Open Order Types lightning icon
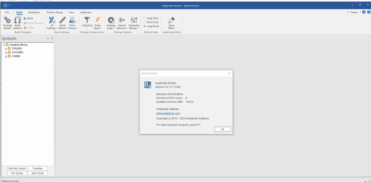 (x=97, y=20)
